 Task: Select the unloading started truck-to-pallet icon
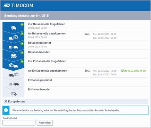coord(14,84)
